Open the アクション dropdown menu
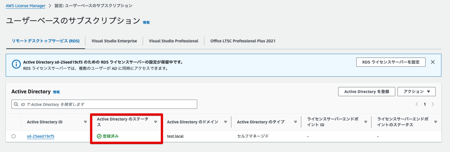Image resolution: width=450 pixels, height=152 pixels. (x=416, y=91)
